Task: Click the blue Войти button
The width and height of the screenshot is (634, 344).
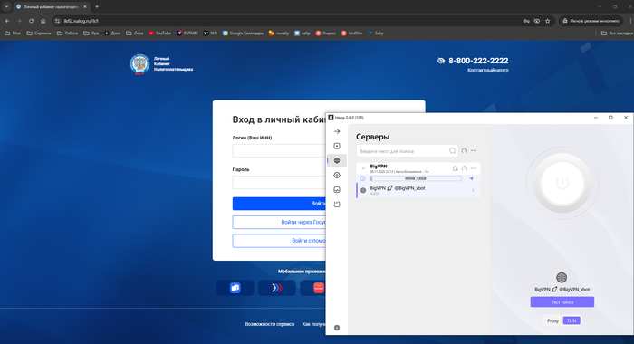Action: point(279,204)
